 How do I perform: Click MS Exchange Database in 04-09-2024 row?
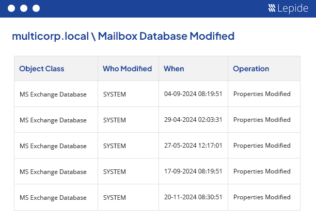click(53, 94)
